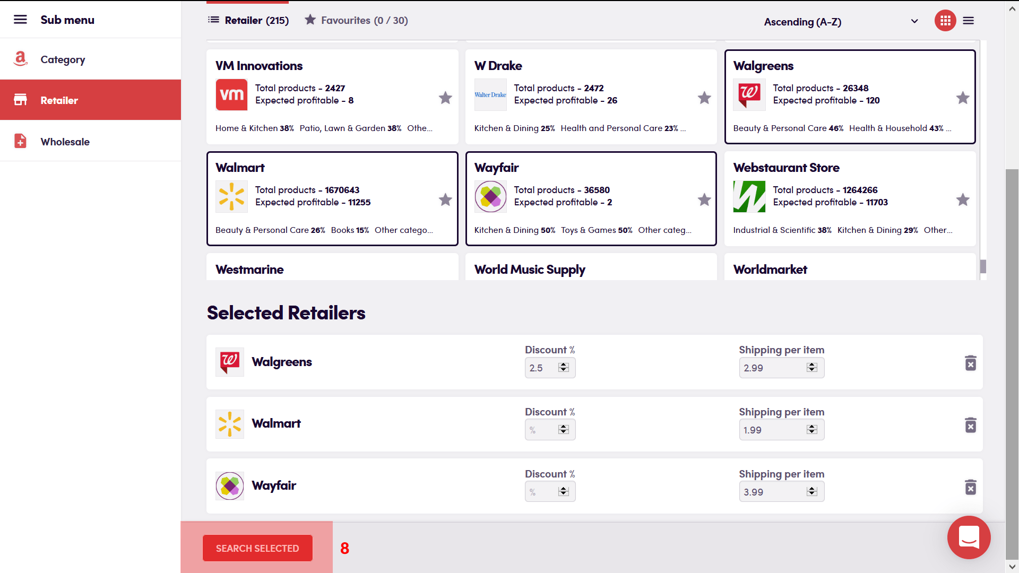This screenshot has height=573, width=1019.
Task: Open the live chat bubble
Action: [x=969, y=537]
